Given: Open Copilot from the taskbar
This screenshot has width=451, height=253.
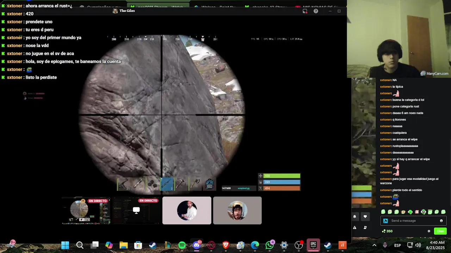Looking at the screenshot, I should point(109,245).
